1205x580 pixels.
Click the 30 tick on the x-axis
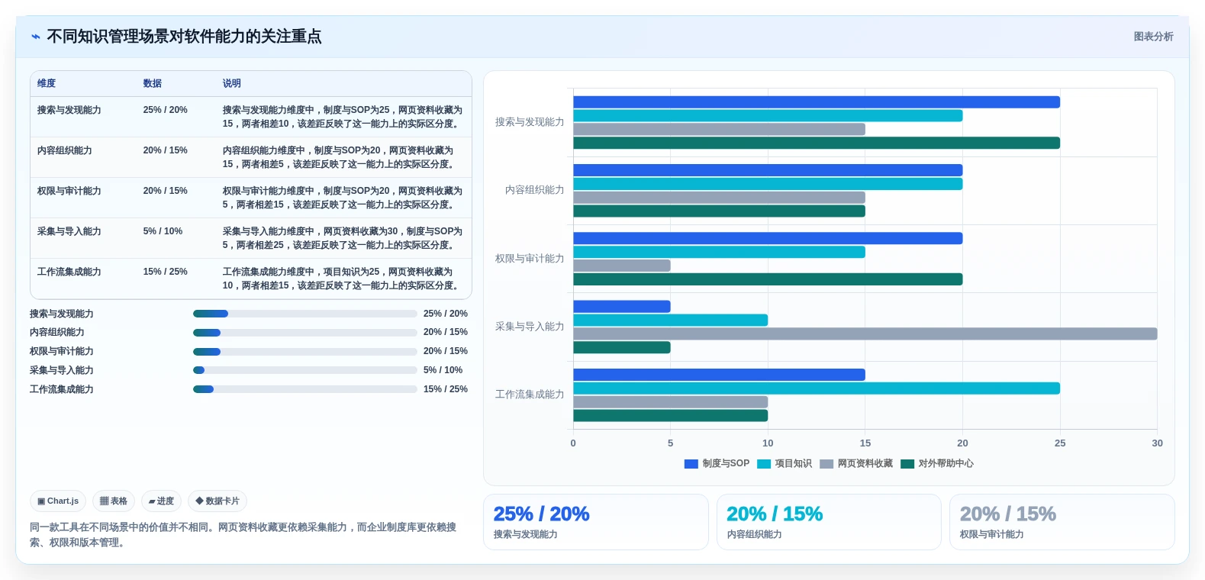[x=1157, y=443]
